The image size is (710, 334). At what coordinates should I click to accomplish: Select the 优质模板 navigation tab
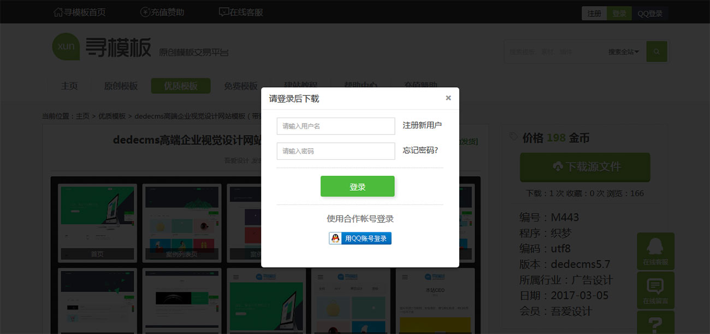pyautogui.click(x=180, y=86)
